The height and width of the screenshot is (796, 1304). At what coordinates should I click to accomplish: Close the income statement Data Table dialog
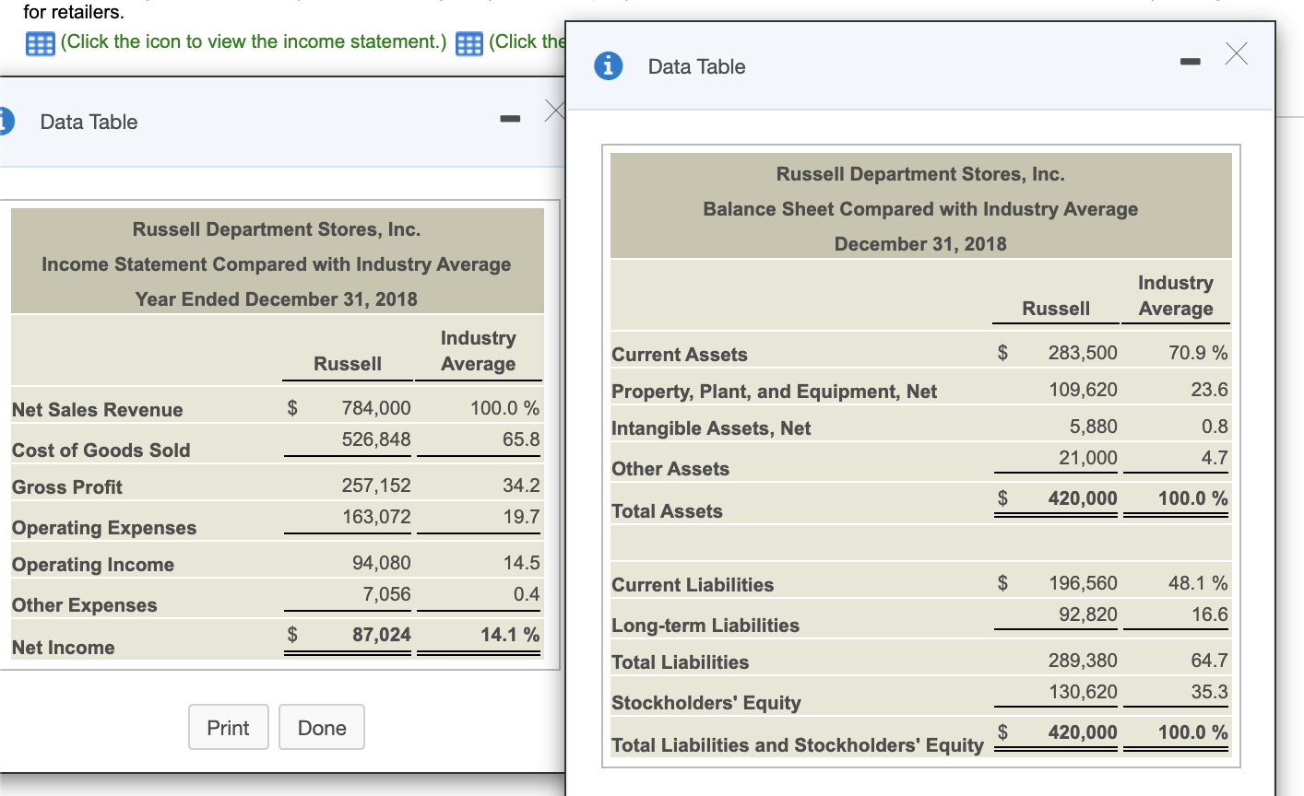tap(553, 111)
